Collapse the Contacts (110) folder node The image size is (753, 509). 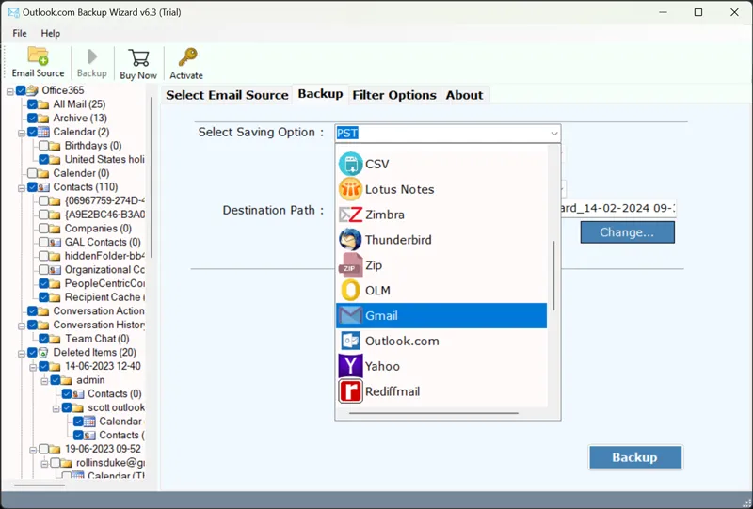pos(22,187)
